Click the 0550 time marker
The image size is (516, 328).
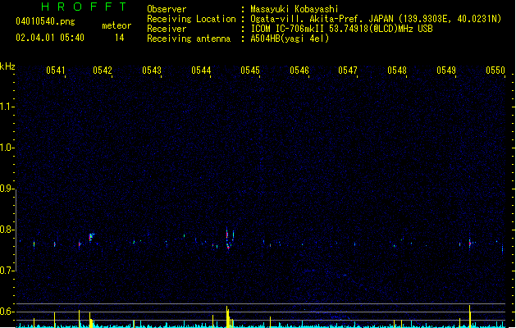click(x=495, y=71)
